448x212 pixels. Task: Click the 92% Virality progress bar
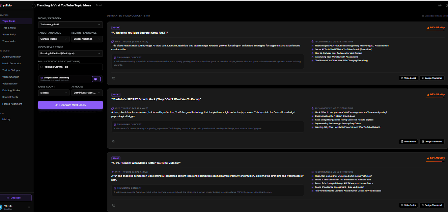[x=435, y=98]
